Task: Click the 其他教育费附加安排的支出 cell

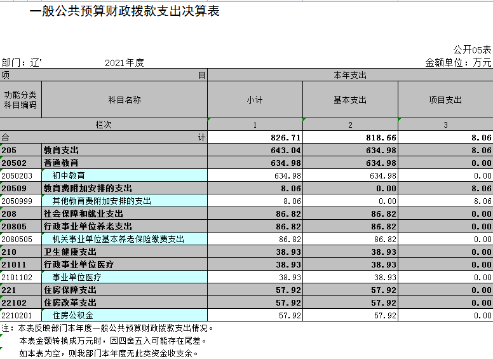Action: [x=125, y=201]
